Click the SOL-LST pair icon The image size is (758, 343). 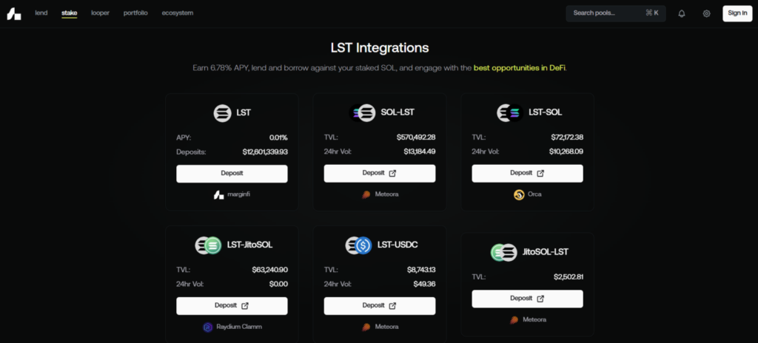362,113
